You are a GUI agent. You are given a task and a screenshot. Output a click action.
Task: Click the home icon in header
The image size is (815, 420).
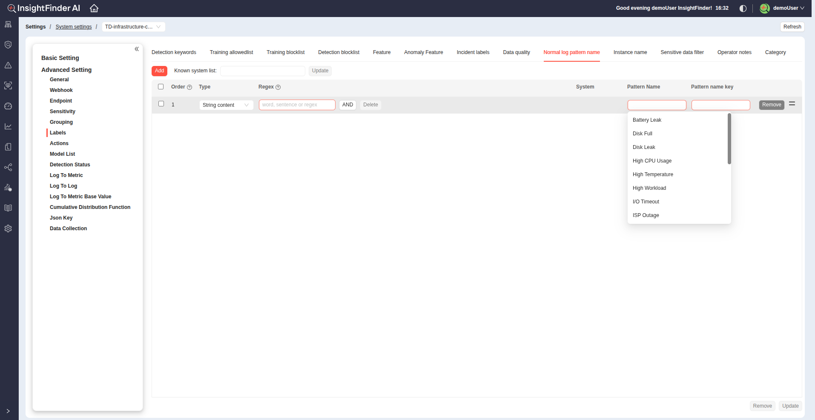pos(94,8)
